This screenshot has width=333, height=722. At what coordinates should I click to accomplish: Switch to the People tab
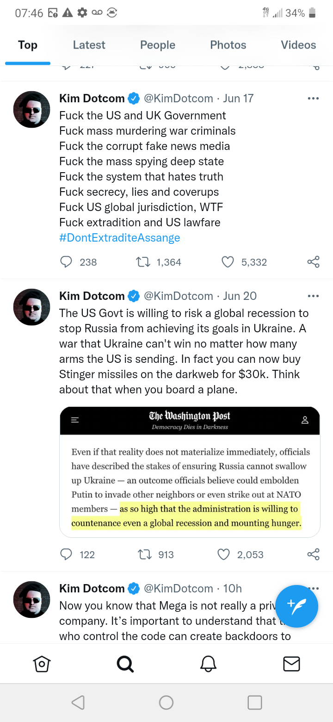point(158,45)
